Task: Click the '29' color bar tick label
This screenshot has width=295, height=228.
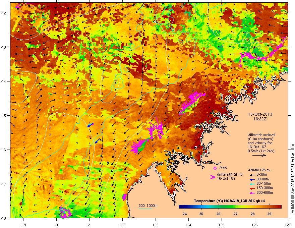Action: point(270,214)
